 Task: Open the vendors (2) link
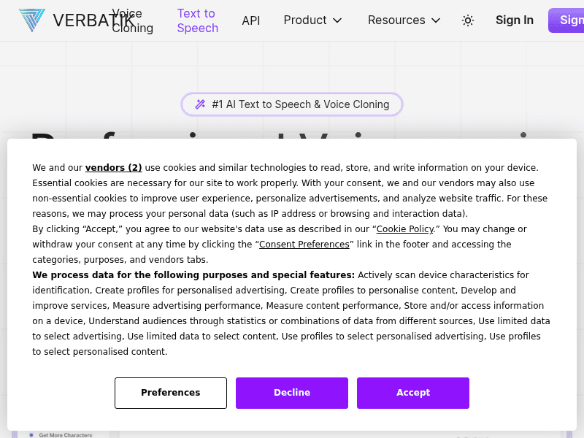tap(114, 168)
